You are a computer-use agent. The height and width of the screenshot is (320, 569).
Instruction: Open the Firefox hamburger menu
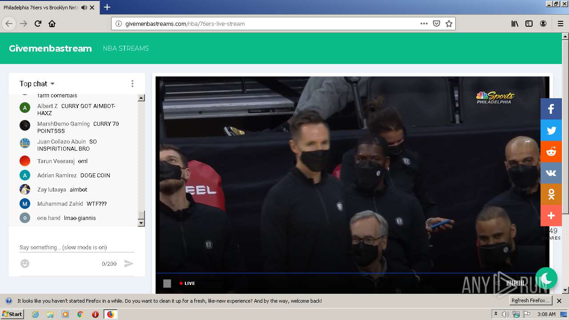561,24
